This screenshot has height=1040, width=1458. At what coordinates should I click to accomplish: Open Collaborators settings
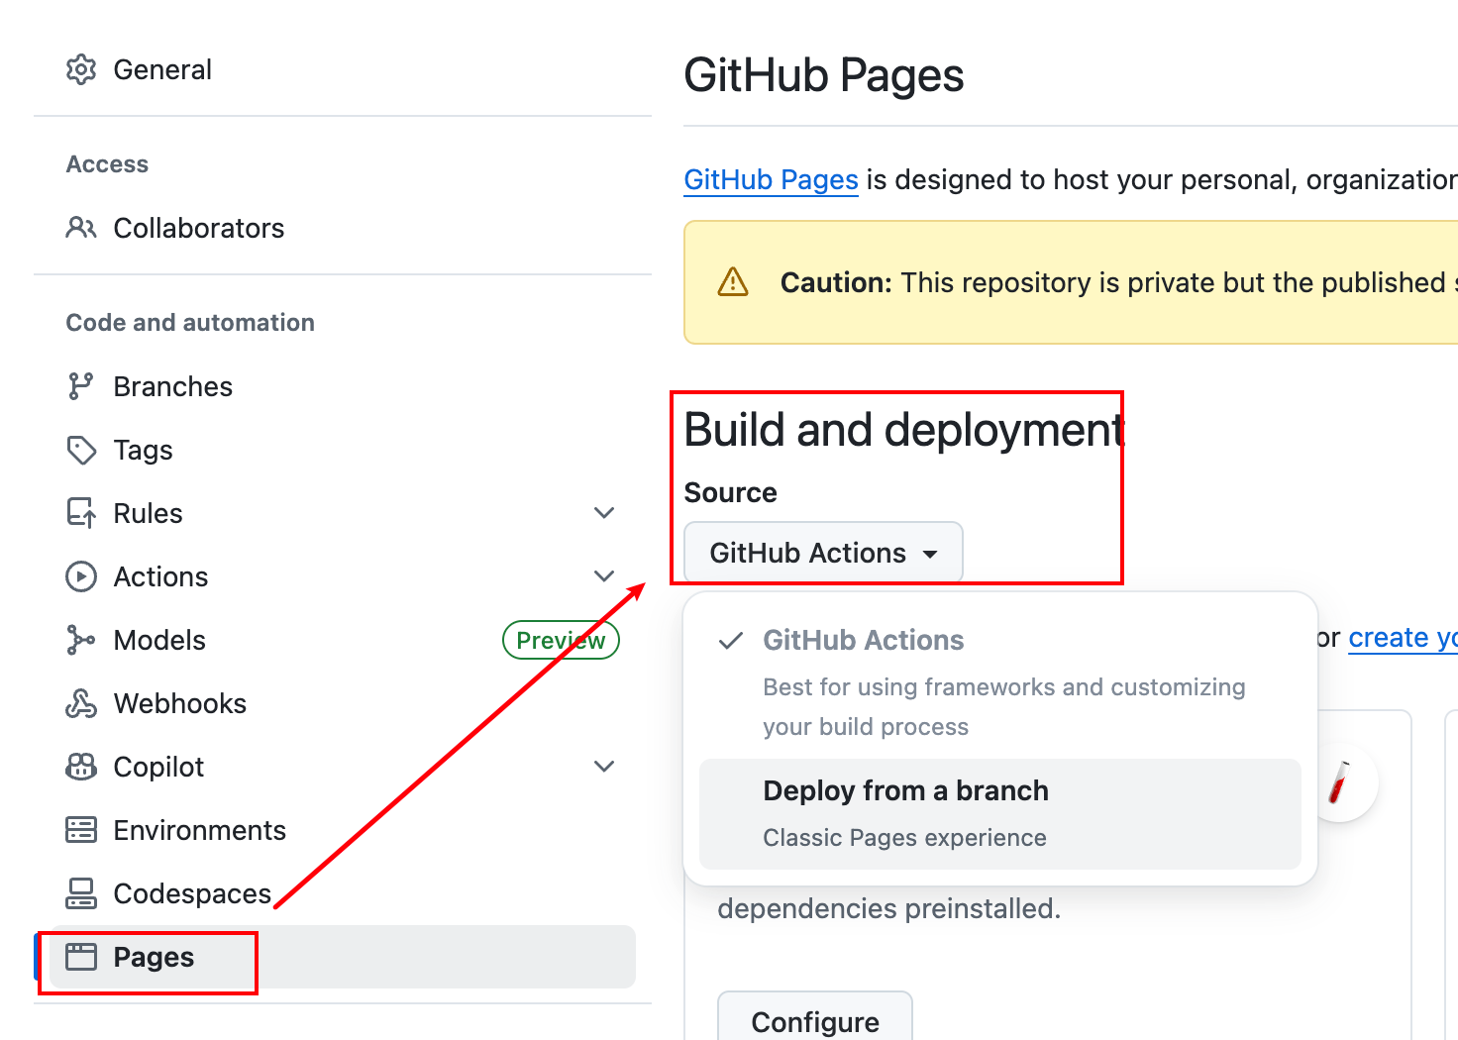343,228
